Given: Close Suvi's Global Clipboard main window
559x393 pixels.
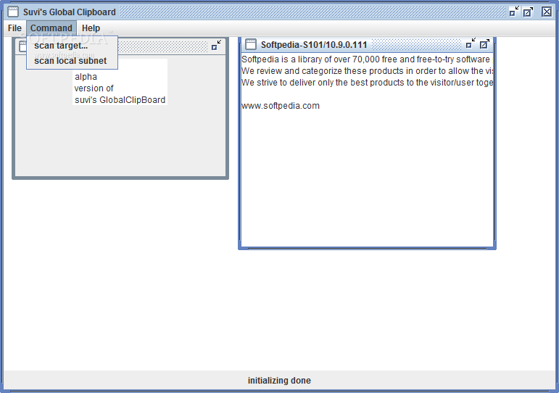Looking at the screenshot, I should point(547,12).
